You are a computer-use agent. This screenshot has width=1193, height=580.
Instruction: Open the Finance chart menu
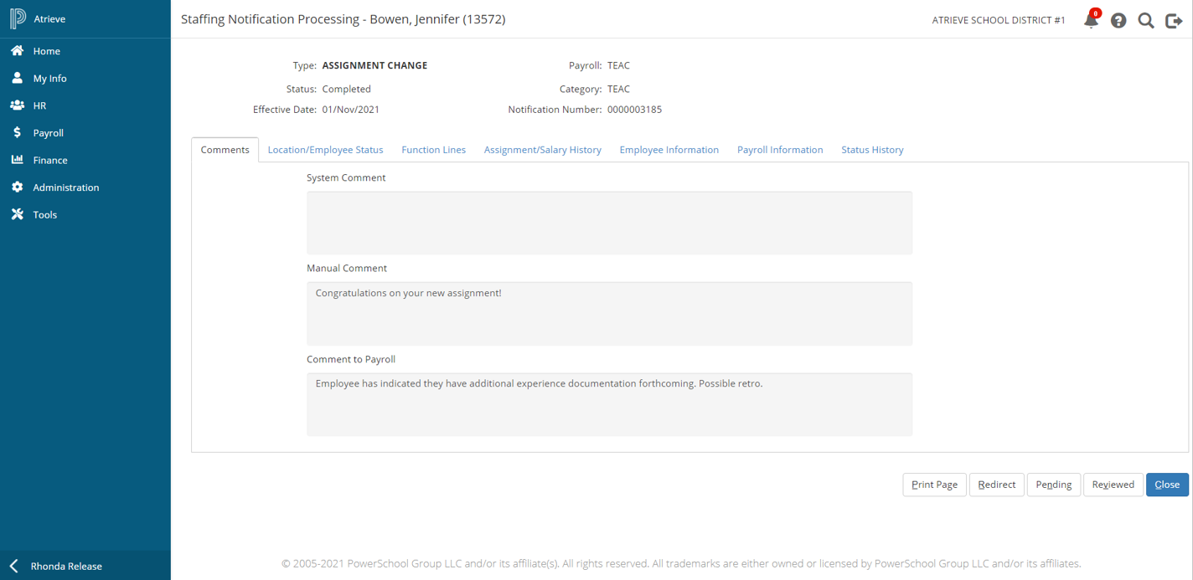pos(18,160)
